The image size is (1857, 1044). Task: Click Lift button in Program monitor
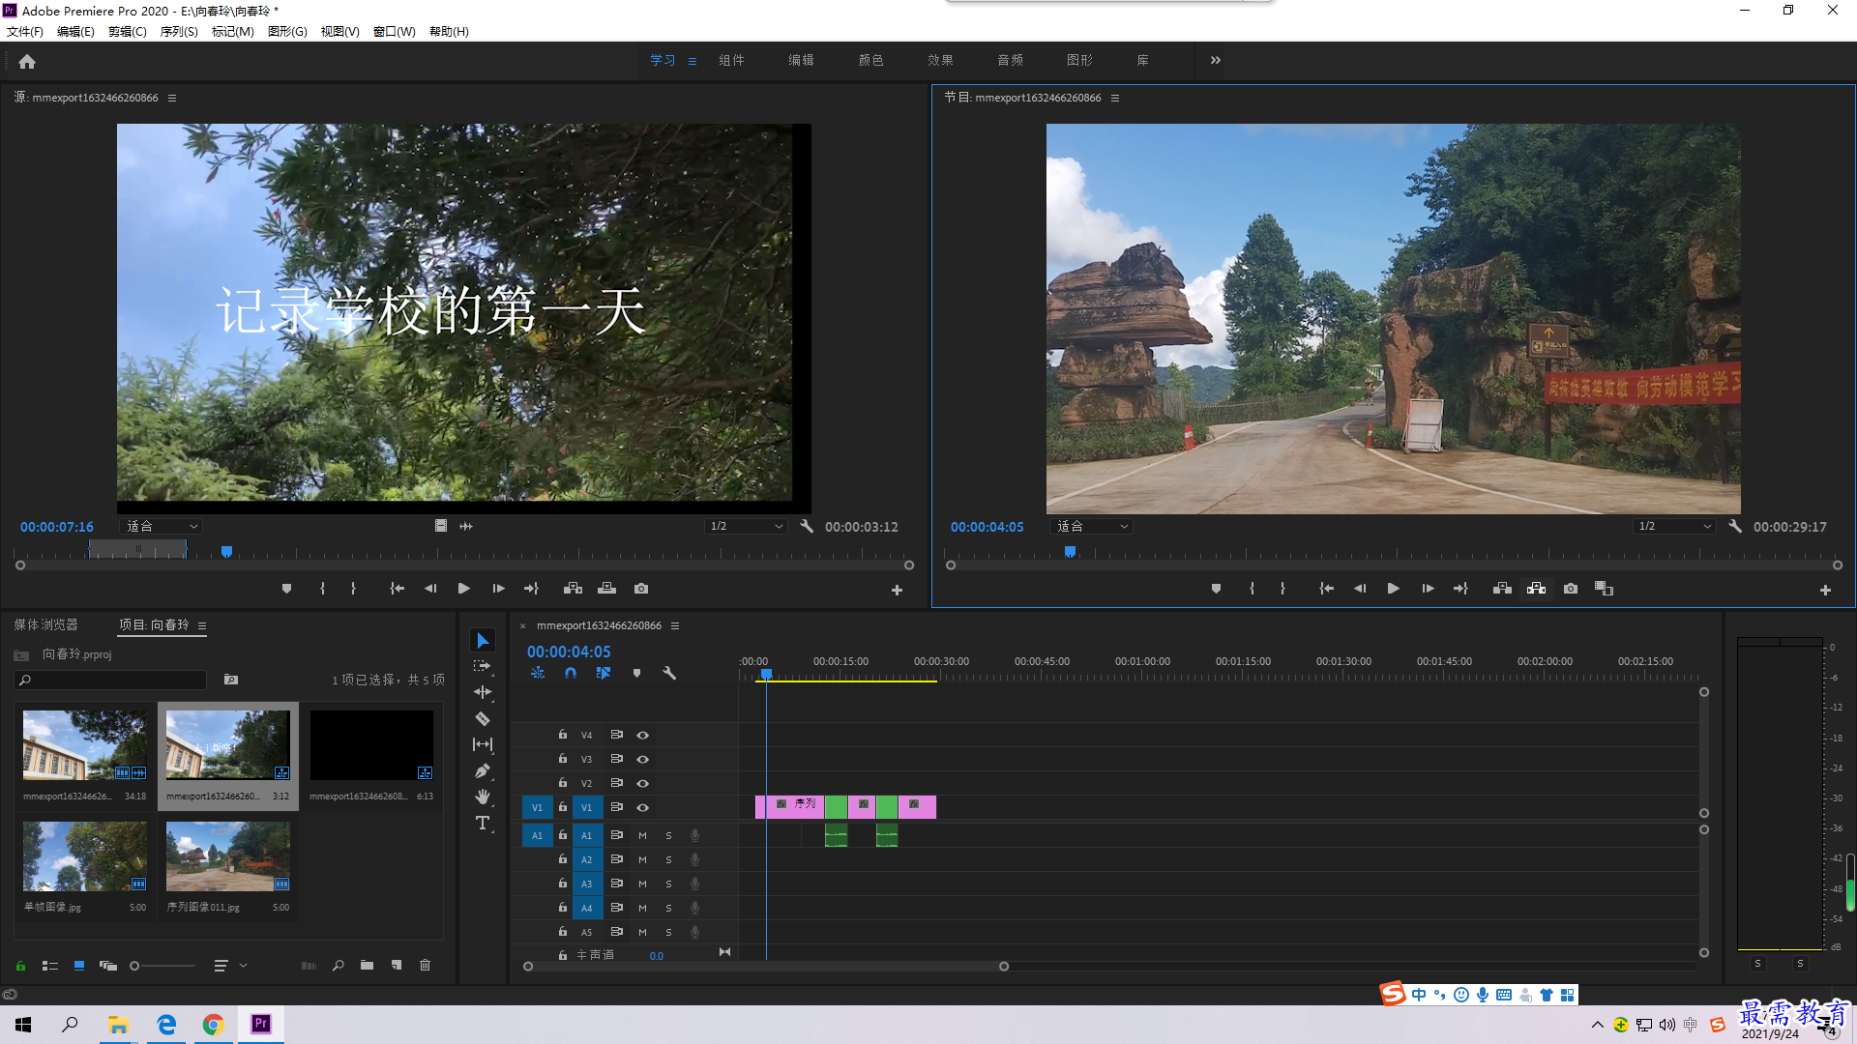(x=1502, y=589)
